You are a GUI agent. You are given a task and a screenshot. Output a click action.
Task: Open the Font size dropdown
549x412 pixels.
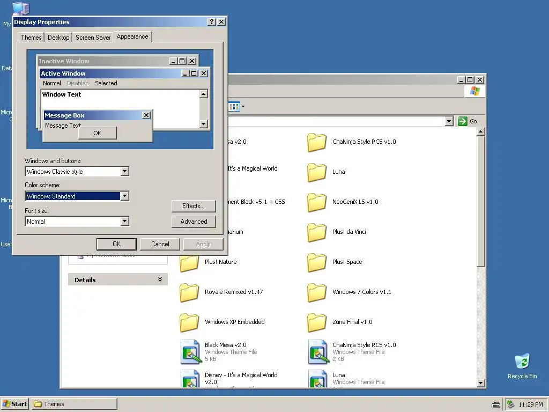point(124,221)
